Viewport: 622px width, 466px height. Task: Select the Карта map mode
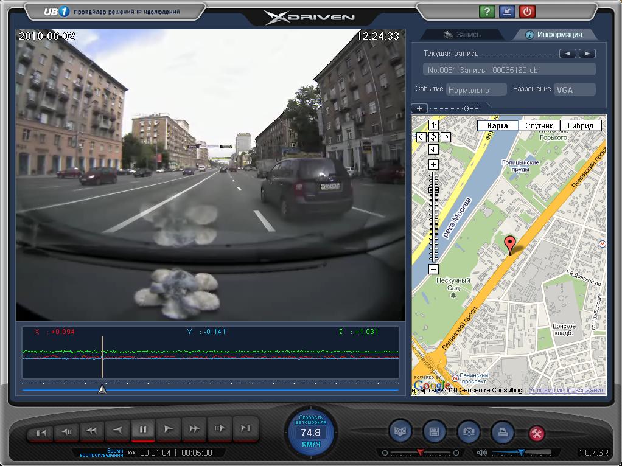point(497,126)
